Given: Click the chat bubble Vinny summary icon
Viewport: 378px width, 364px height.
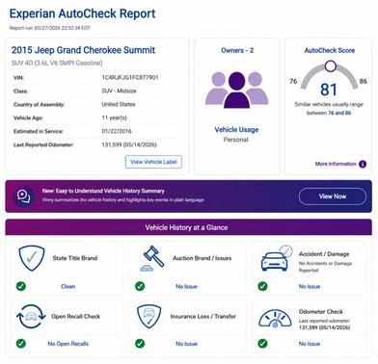Looking at the screenshot, I should coord(24,196).
